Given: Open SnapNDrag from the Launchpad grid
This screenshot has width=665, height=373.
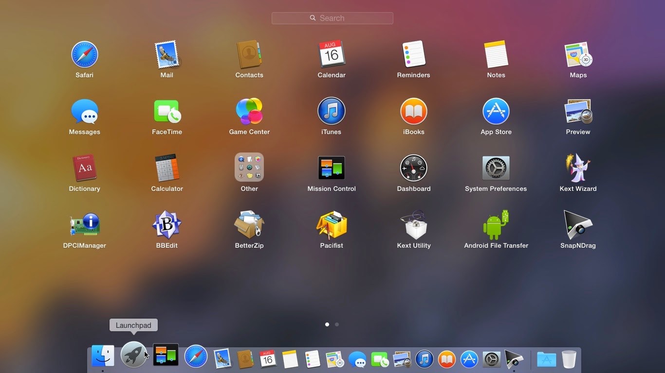Looking at the screenshot, I should tap(578, 225).
